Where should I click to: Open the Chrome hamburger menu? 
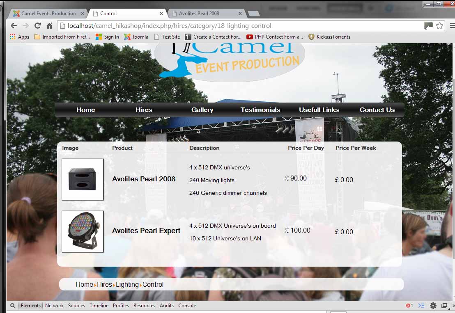point(452,25)
